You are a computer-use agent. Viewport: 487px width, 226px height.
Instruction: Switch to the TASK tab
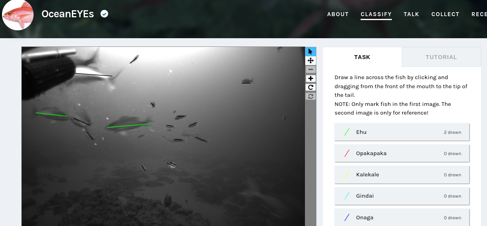click(x=362, y=57)
